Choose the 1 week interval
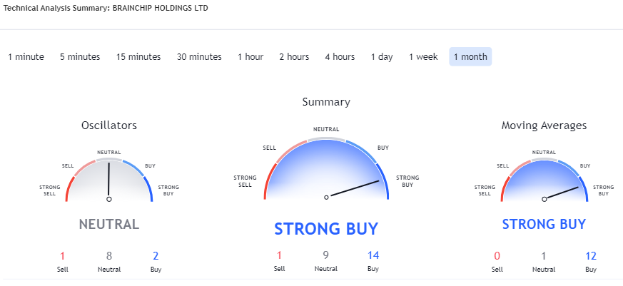Screen dimensions: 623x286 (x=423, y=57)
